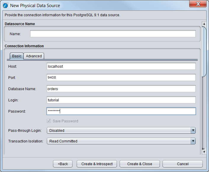Click the Create & Close button
This screenshot has height=172, width=209.
140,164
